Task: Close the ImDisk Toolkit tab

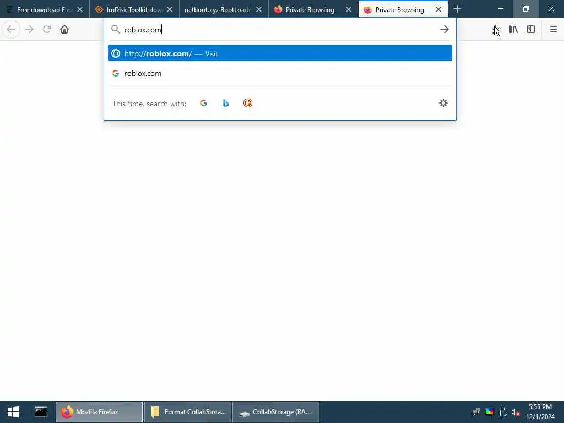Action: click(170, 9)
